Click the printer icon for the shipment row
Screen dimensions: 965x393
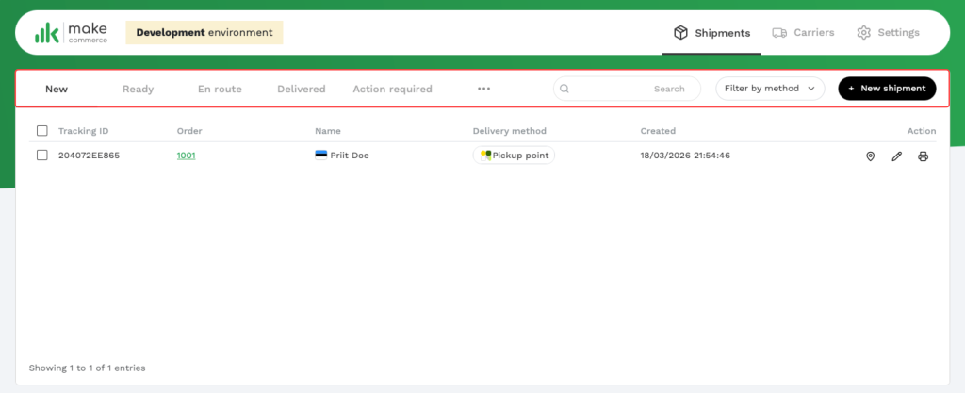coord(923,156)
